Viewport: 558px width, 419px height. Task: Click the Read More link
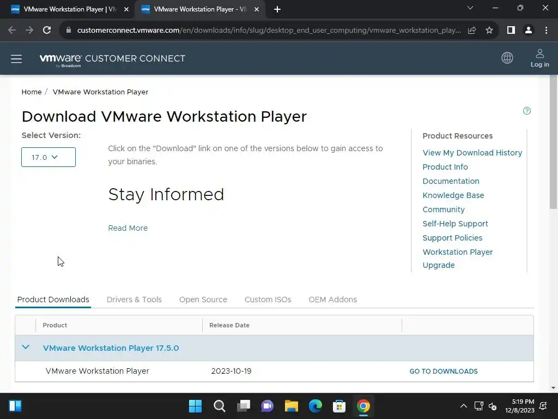[128, 228]
